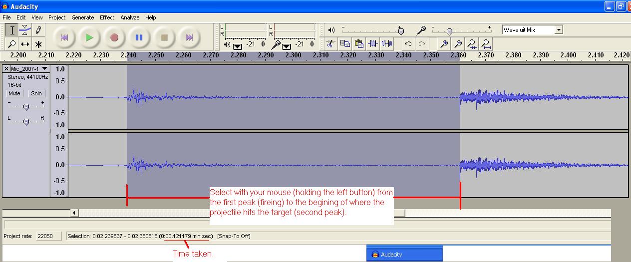Open the Mic_2007-1 track dropdown menu
The height and width of the screenshot is (262, 631).
point(44,69)
